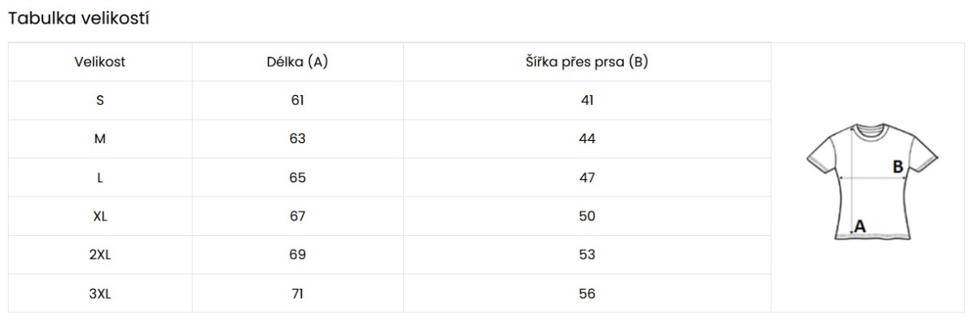Select the 3XL size row label
The width and height of the screenshot is (977, 328).
pos(100,294)
